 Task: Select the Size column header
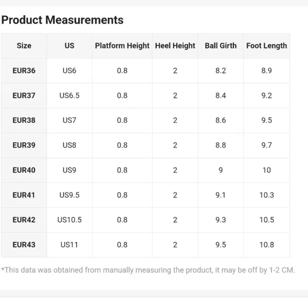24,46
